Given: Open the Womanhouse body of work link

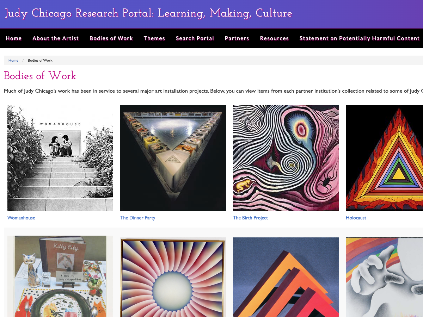Looking at the screenshot, I should tap(21, 218).
